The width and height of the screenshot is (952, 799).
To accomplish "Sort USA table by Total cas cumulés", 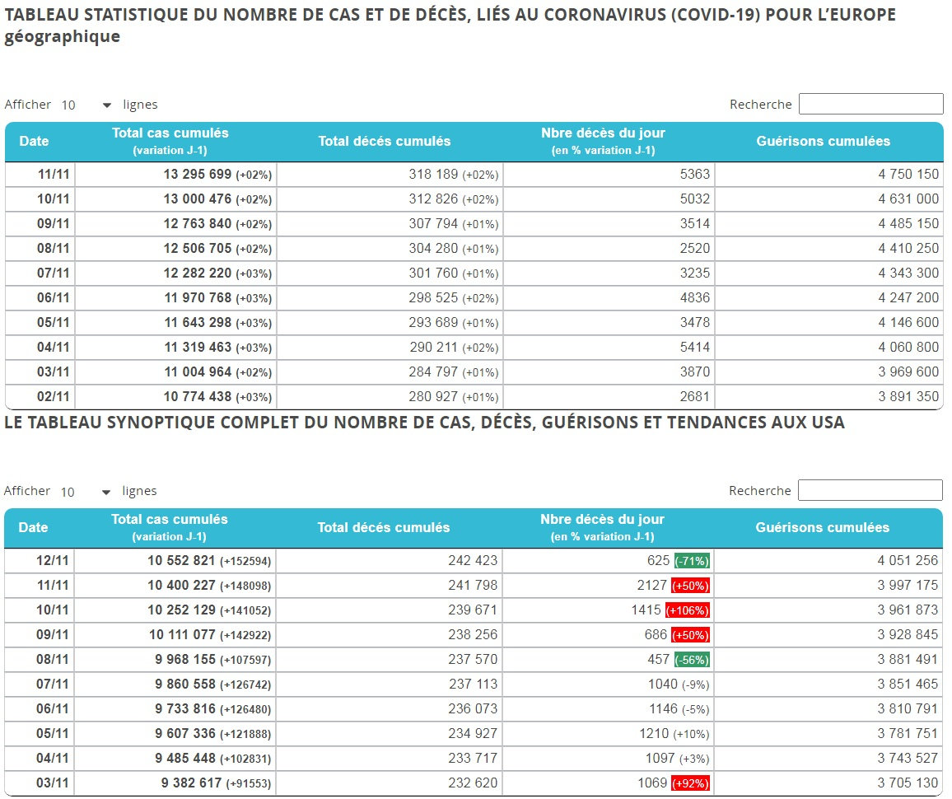I will click(x=170, y=527).
